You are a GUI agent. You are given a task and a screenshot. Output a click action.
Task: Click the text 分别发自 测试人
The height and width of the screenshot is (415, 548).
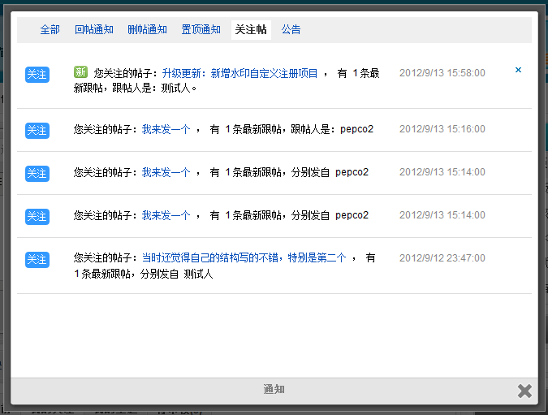pos(176,274)
